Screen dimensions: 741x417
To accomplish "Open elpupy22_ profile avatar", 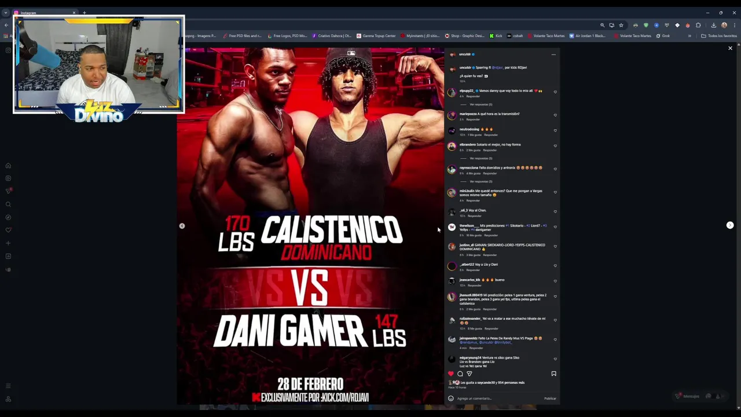I will coord(452,92).
